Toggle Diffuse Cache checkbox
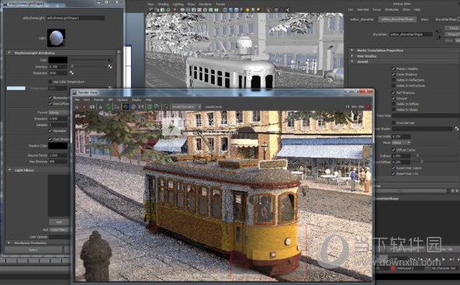 (393, 150)
